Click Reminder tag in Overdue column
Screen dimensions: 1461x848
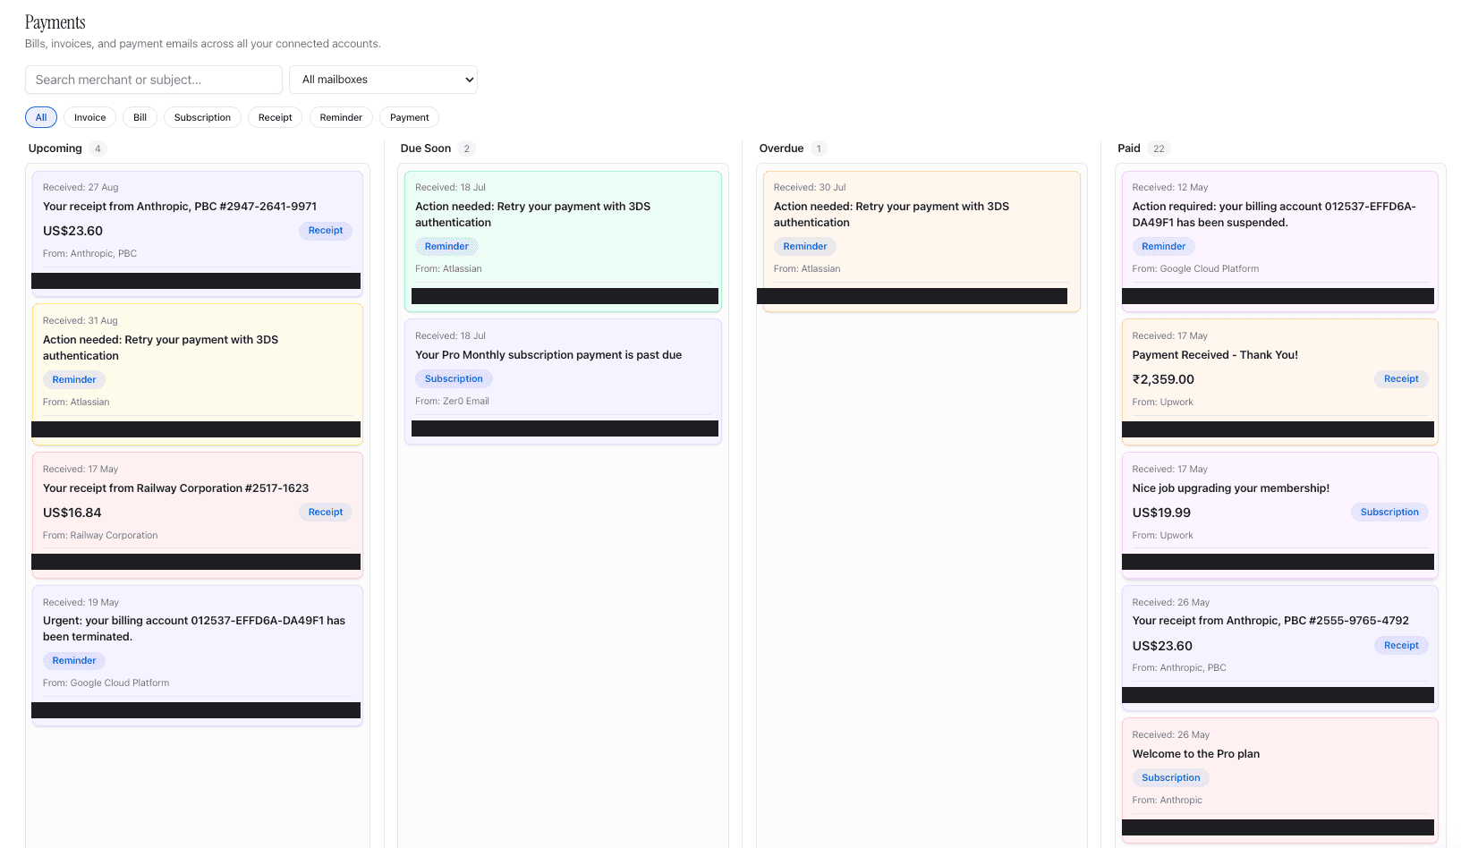point(805,246)
